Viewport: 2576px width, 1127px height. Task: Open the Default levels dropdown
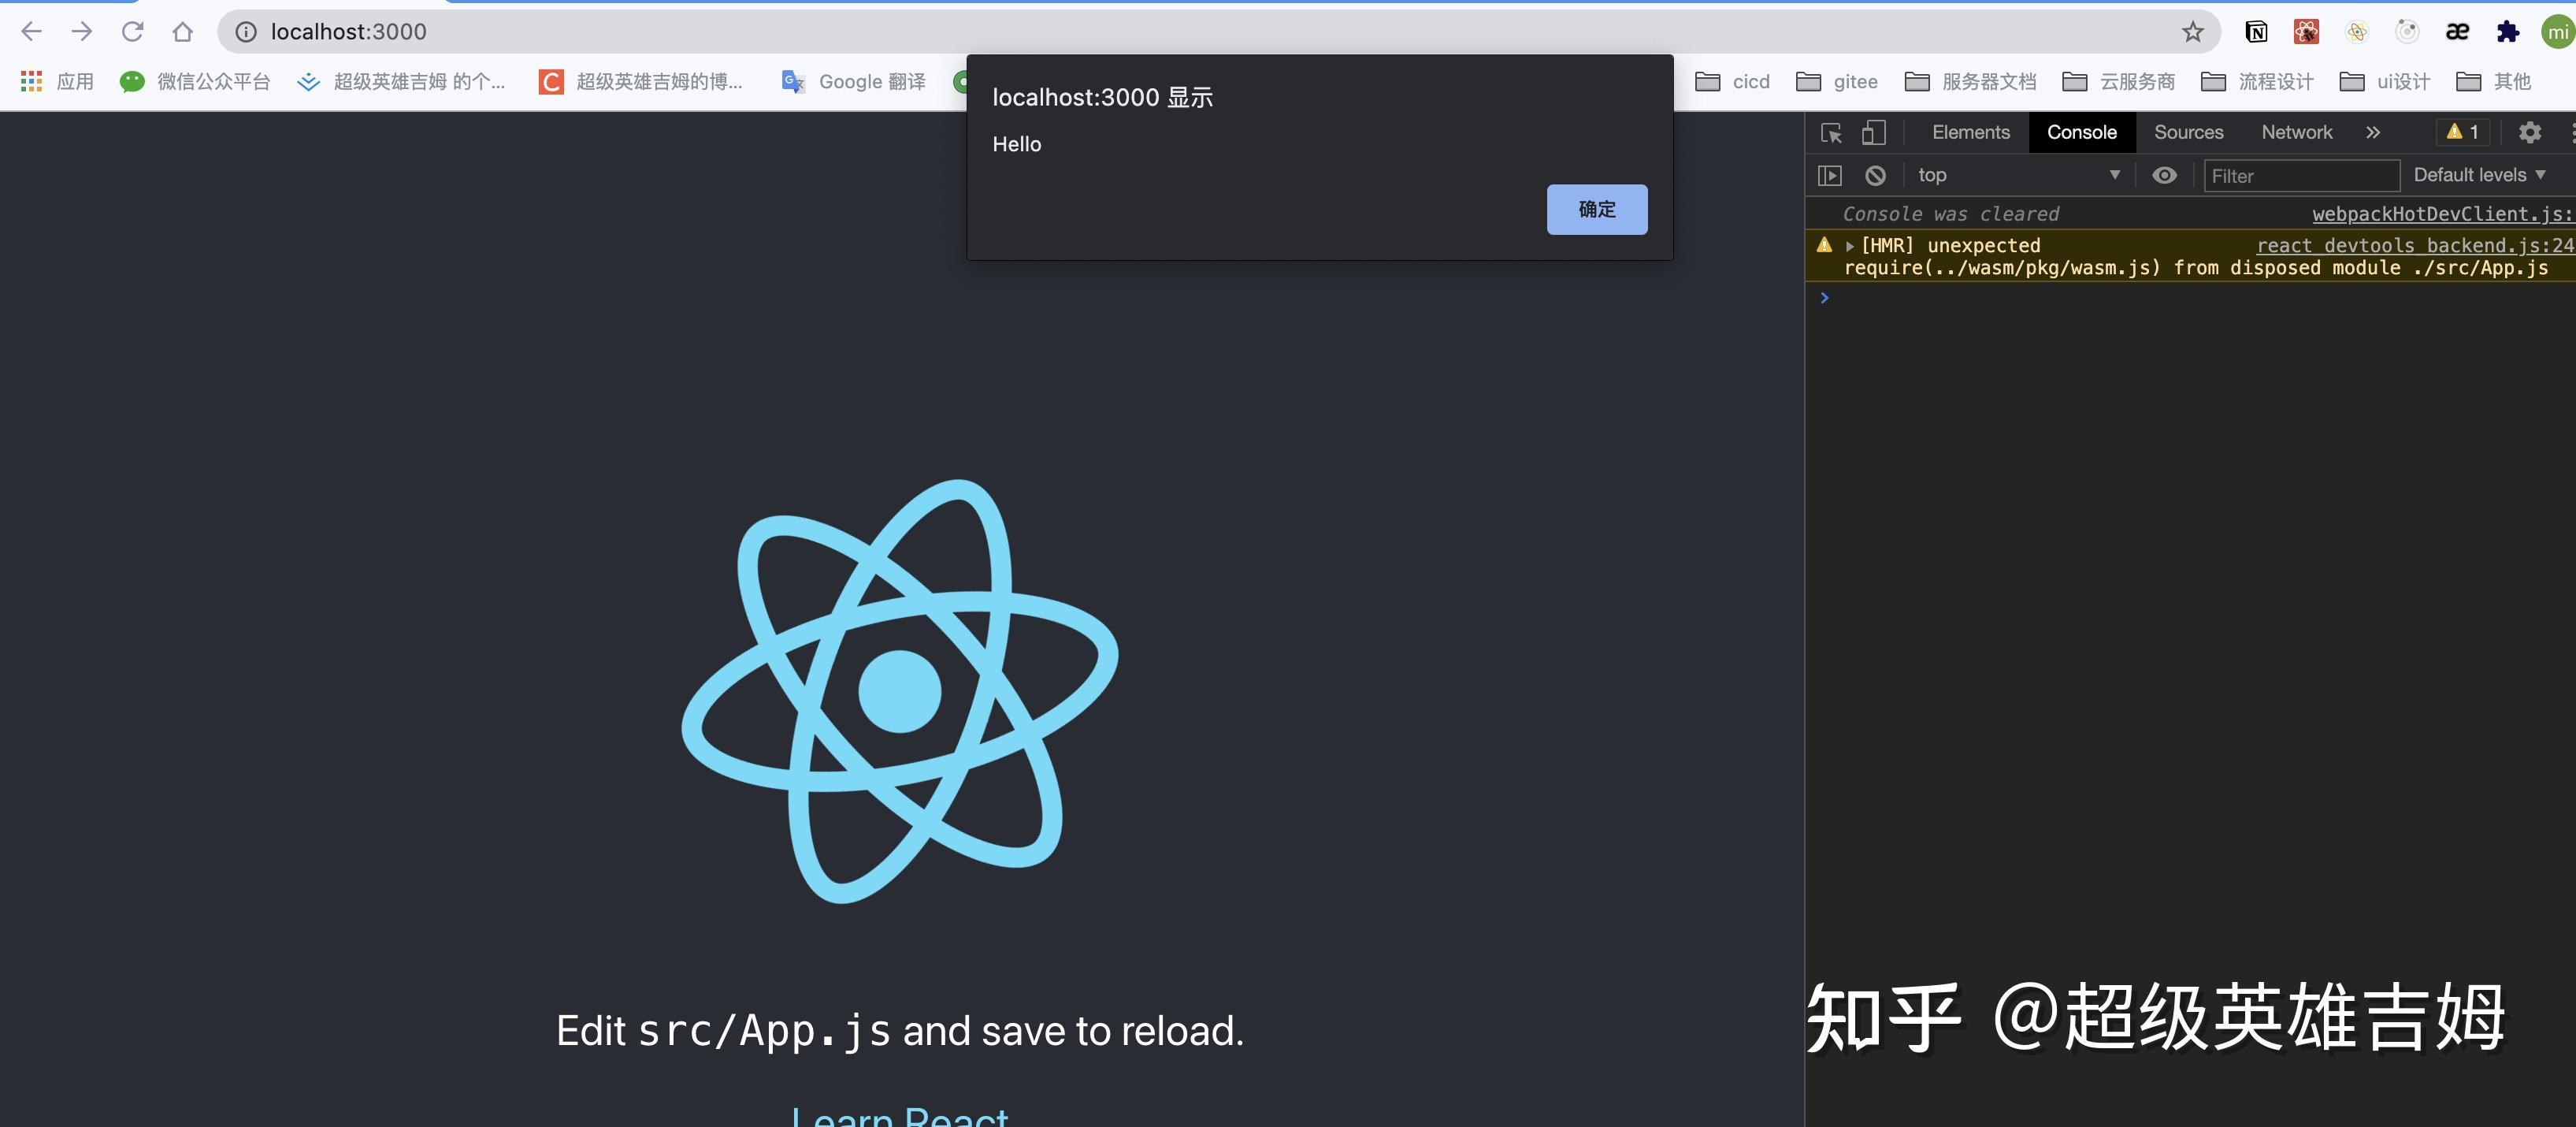pyautogui.click(x=2478, y=175)
